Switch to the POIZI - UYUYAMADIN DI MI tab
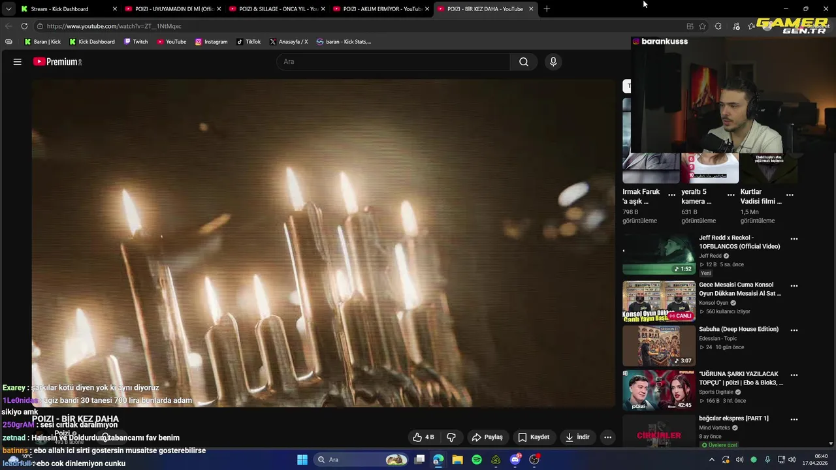Image resolution: width=836 pixels, height=470 pixels. point(173,8)
